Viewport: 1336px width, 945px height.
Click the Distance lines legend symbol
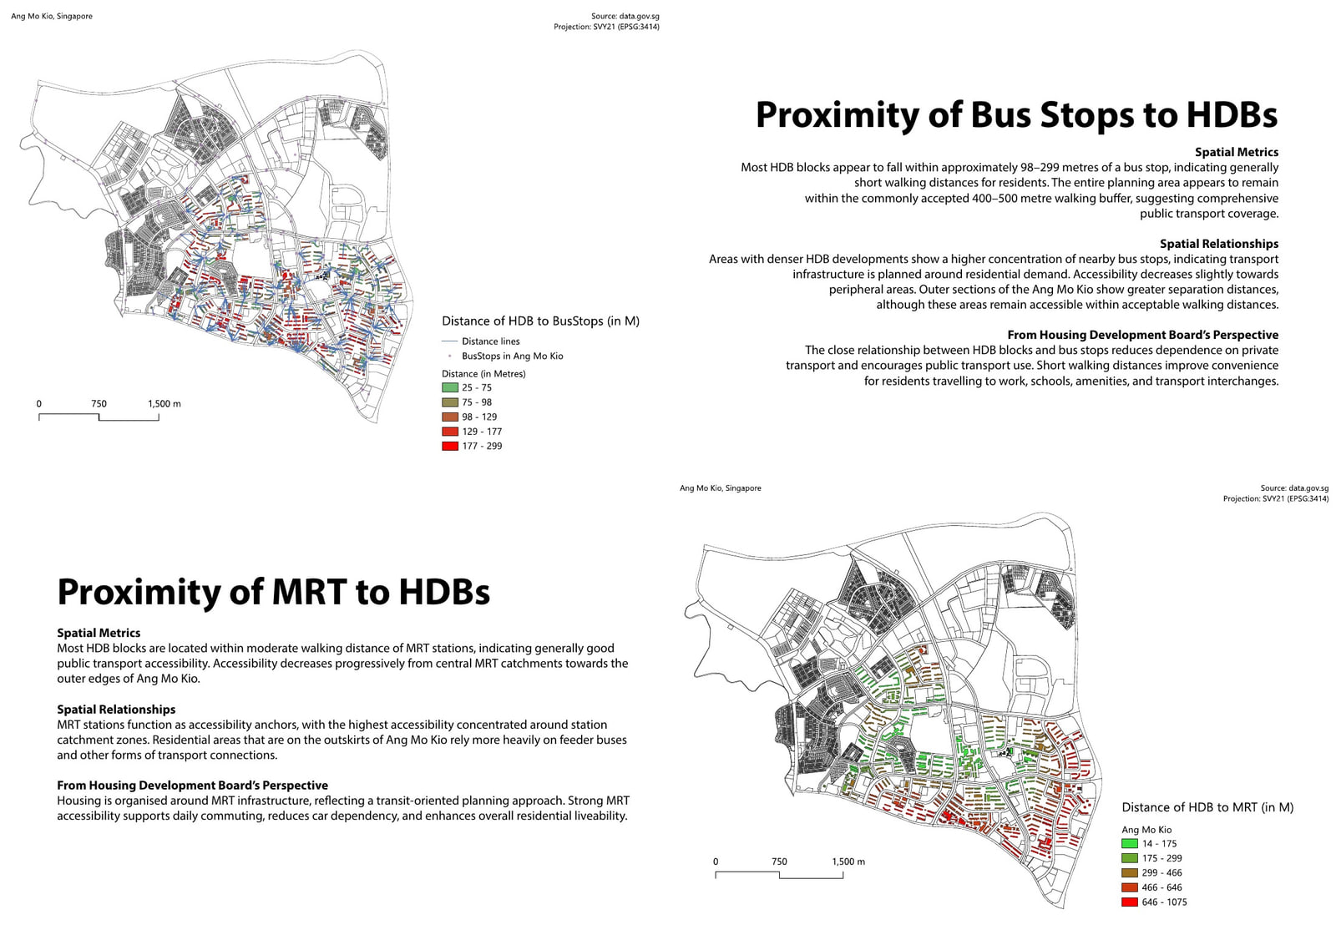tap(450, 341)
